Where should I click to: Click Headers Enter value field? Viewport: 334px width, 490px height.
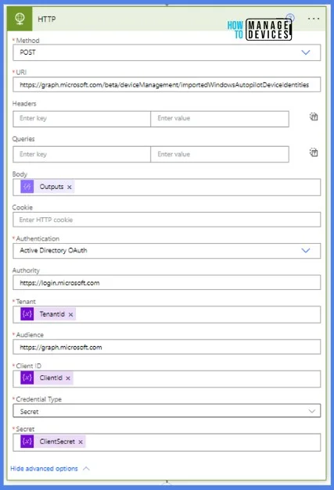[x=220, y=119]
